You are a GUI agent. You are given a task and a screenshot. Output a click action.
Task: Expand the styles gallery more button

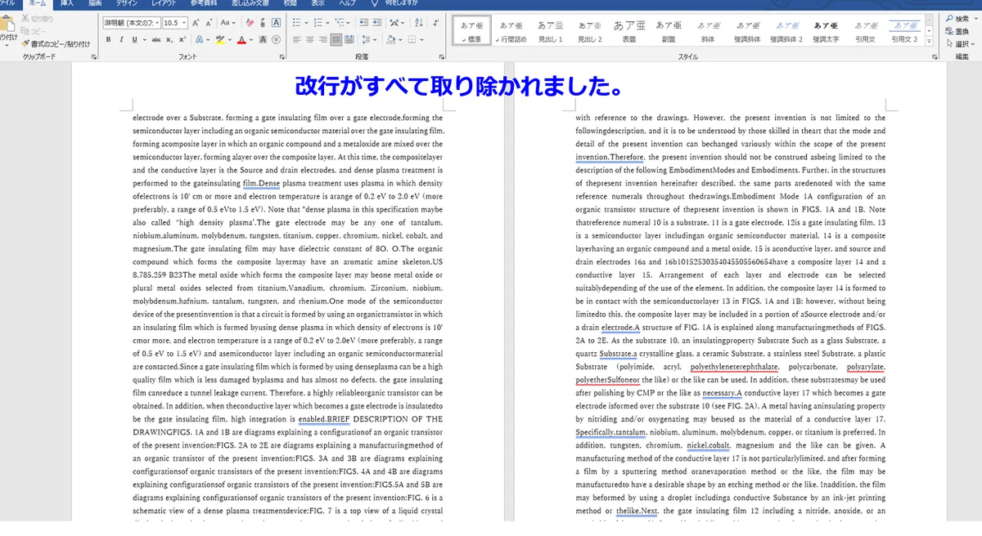click(930, 41)
